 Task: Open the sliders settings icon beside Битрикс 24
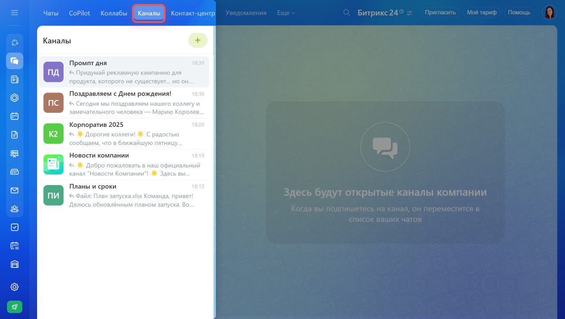click(x=410, y=13)
